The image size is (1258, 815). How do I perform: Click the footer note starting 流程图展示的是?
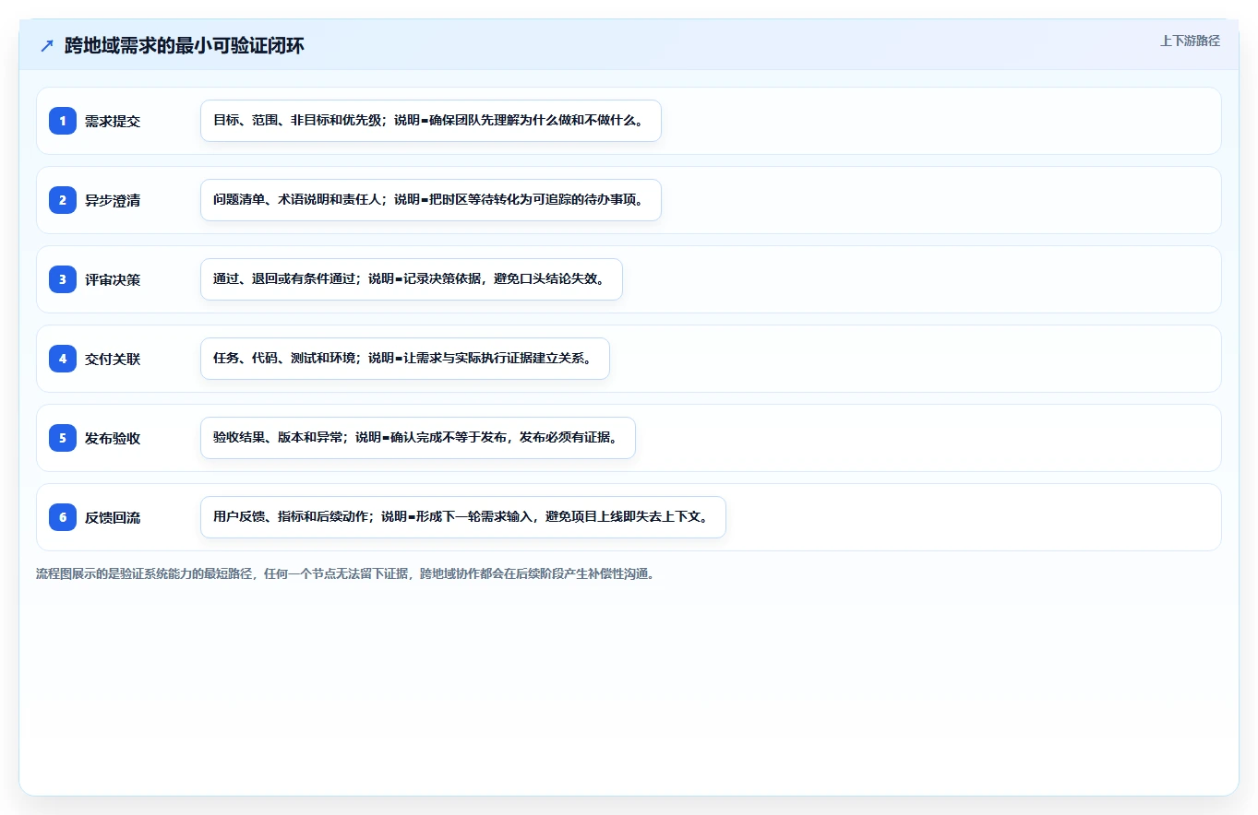point(345,574)
